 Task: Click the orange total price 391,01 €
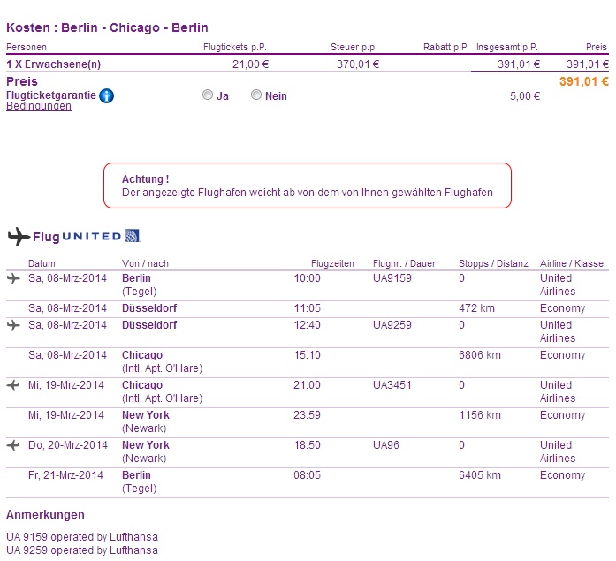pos(584,81)
